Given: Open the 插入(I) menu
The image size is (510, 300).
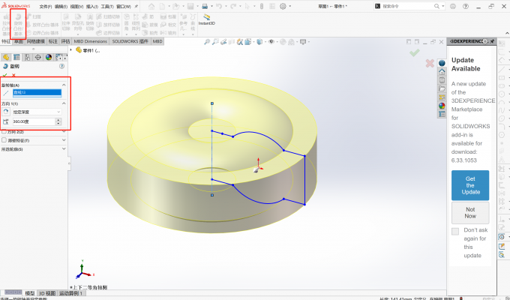Looking at the screenshot, I should tap(92, 7).
